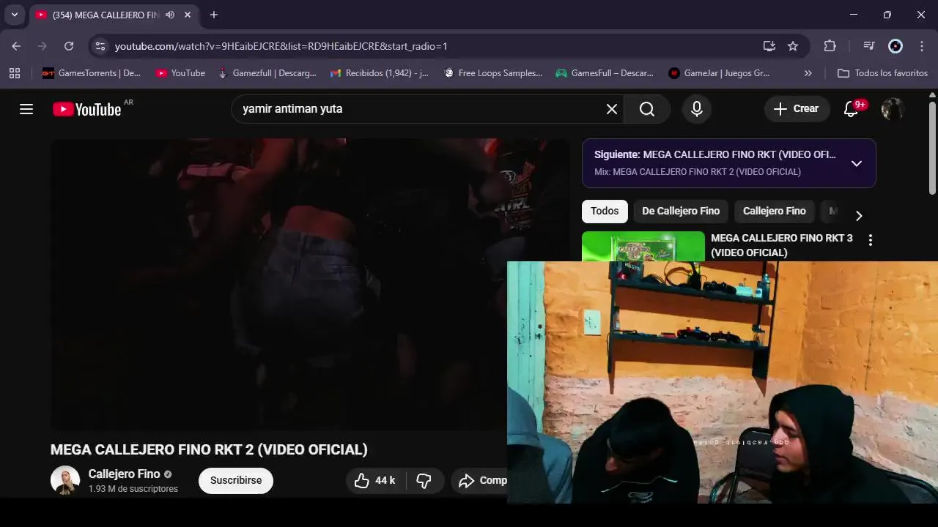Viewport: 938px width, 527px height.
Task: Open the Gamezfull bookmark
Action: (x=267, y=73)
